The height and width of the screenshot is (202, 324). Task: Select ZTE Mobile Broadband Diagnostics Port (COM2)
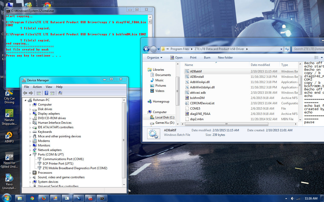pyautogui.click(x=75, y=168)
